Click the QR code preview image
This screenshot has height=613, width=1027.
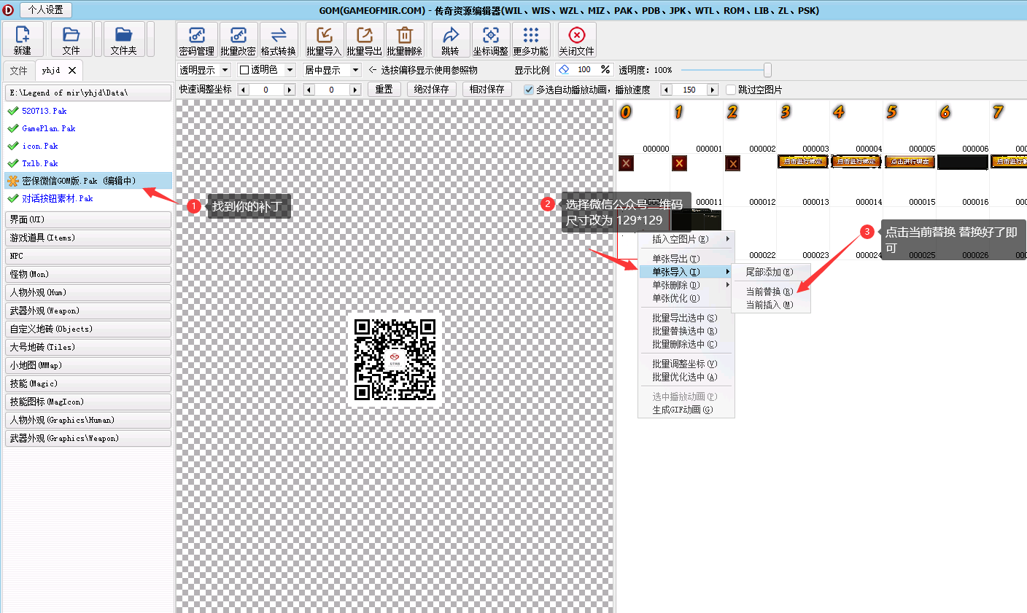tap(395, 359)
